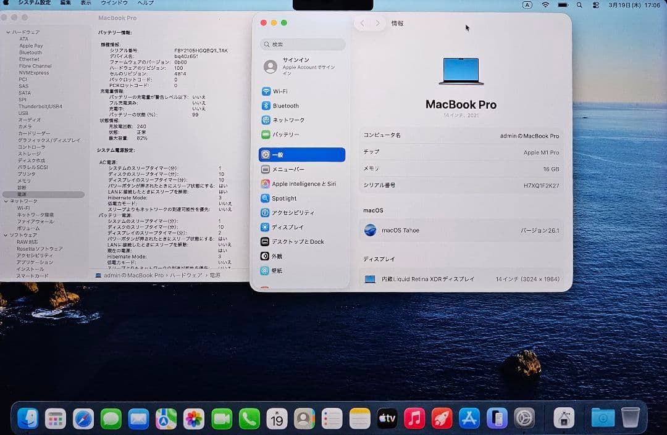The height and width of the screenshot is (435, 667).
Task: Collapse ハードウェア tree in System Information
Action: [x=7, y=32]
